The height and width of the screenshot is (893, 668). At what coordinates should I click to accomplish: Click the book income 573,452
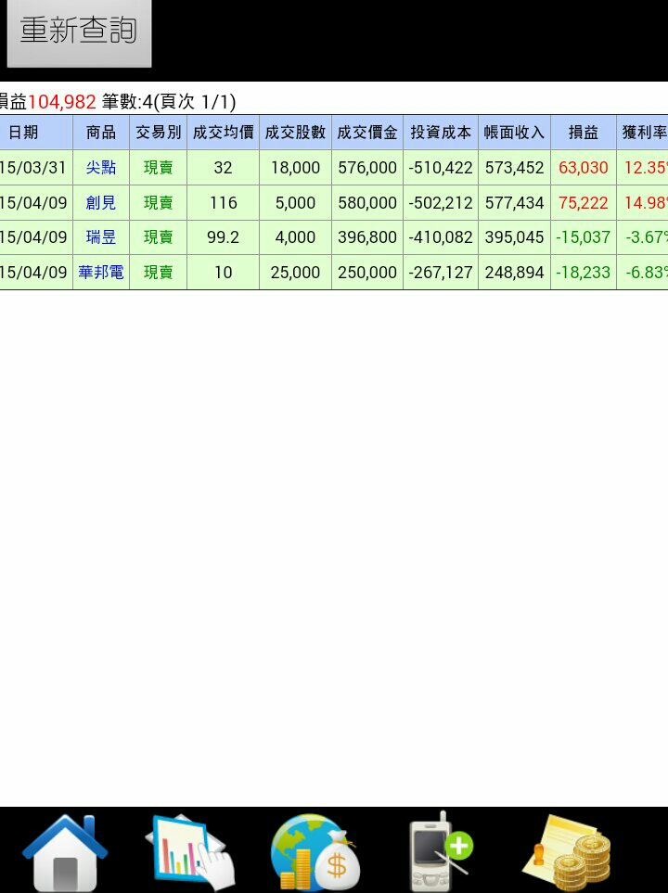pos(514,168)
